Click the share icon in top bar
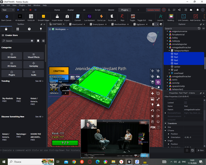Image resolution: width=206 pixels, height=165 pixels. [179, 10]
